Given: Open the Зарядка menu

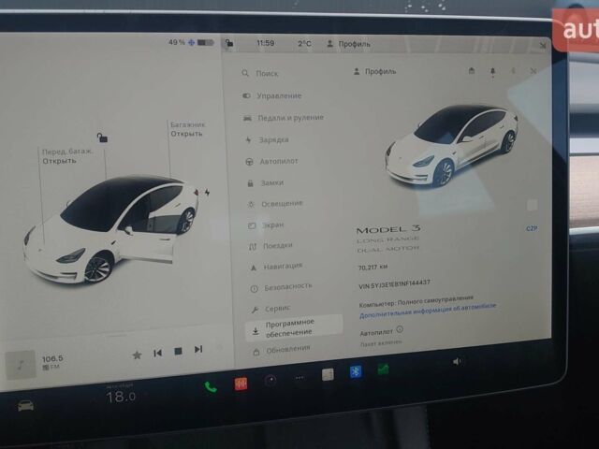Looking at the screenshot, I should pyautogui.click(x=267, y=139).
